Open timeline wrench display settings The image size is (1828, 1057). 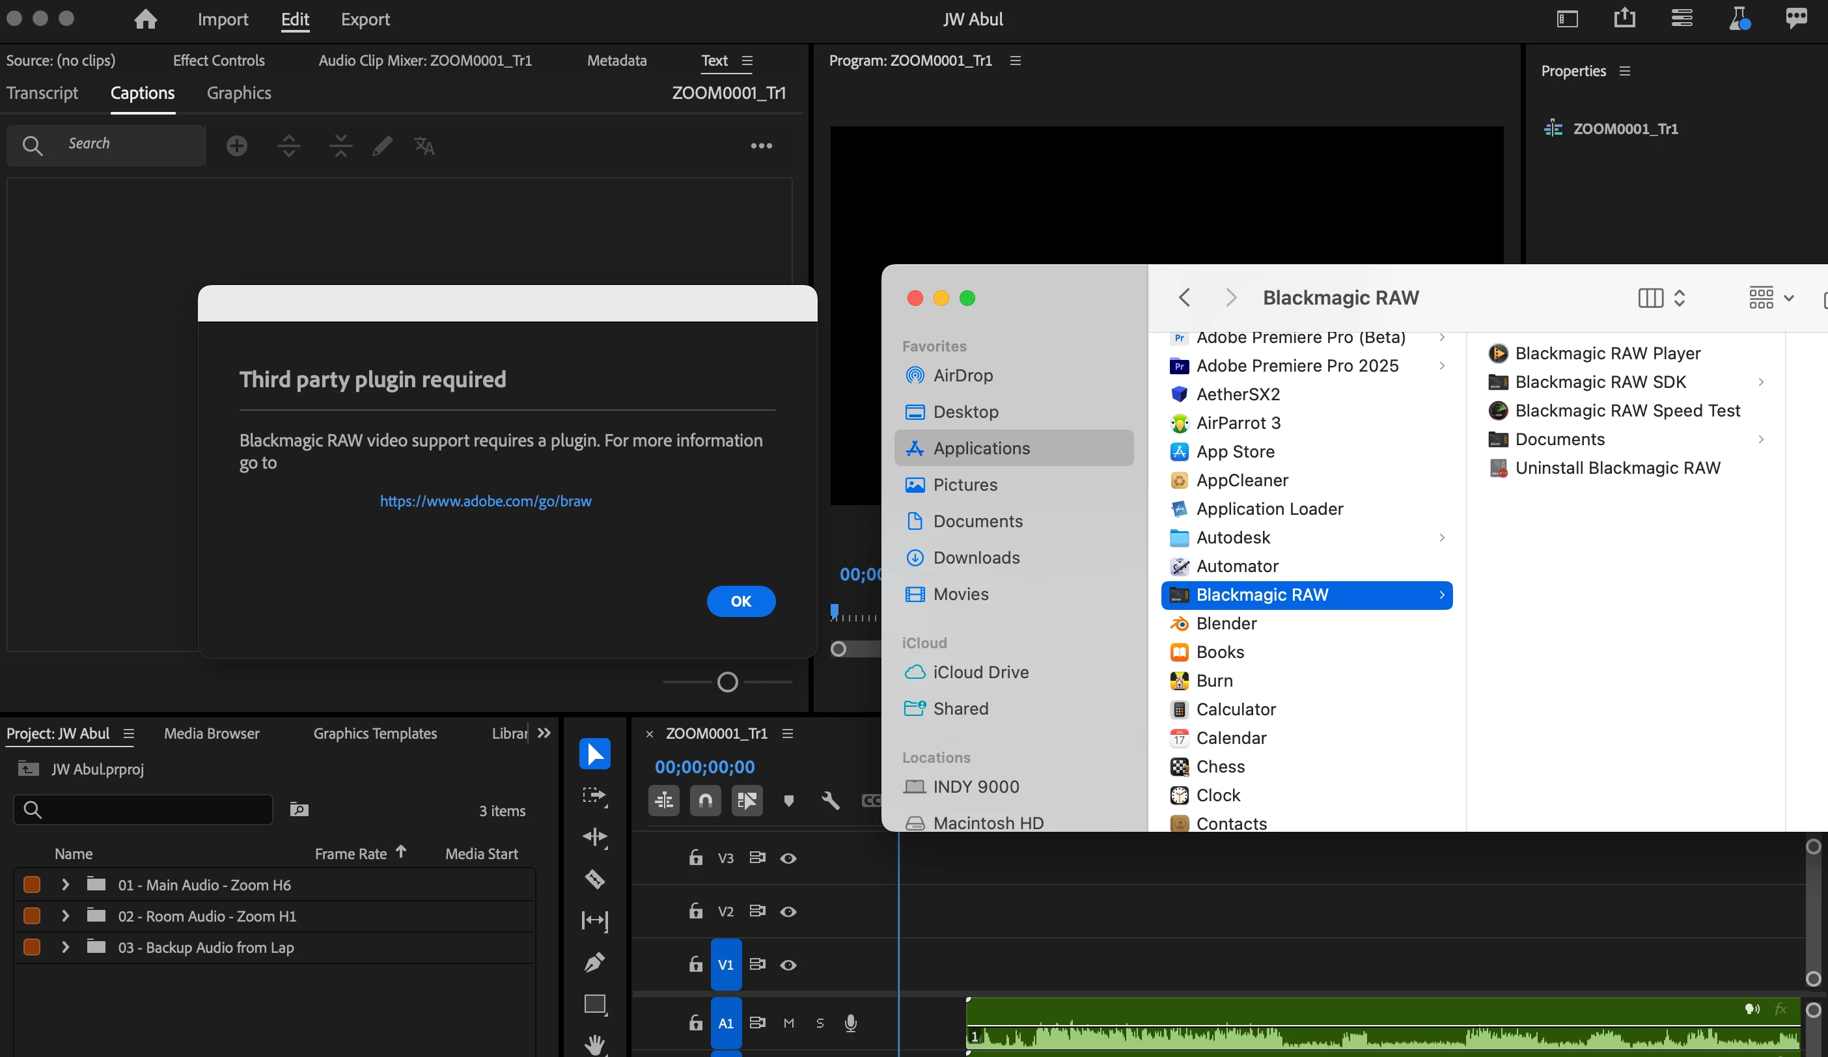pyautogui.click(x=830, y=800)
